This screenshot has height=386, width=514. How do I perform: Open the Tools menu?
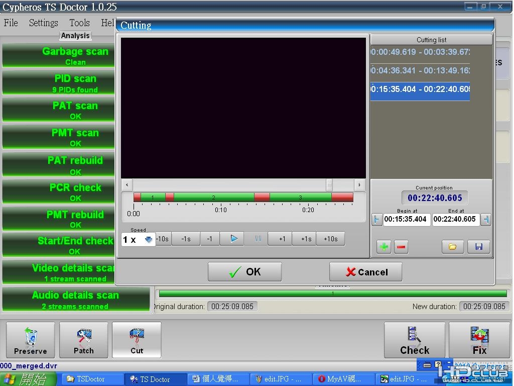pyautogui.click(x=79, y=23)
